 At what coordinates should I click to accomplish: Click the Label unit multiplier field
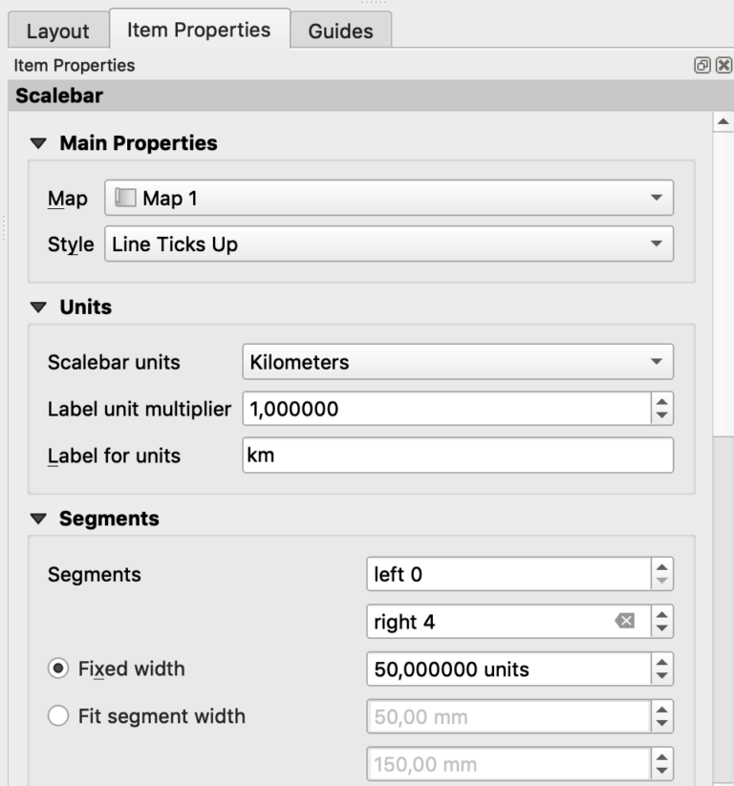[446, 409]
